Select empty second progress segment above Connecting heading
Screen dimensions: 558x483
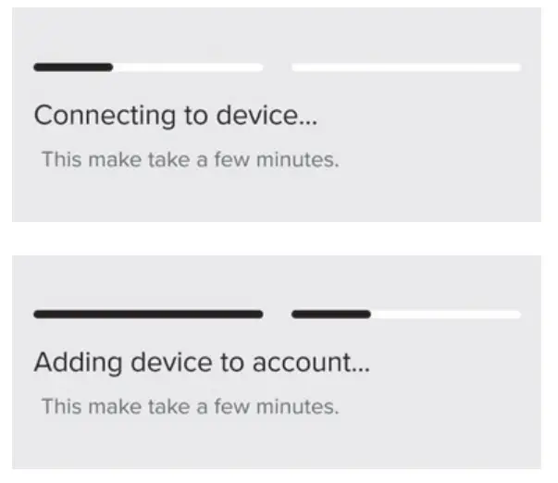406,68
